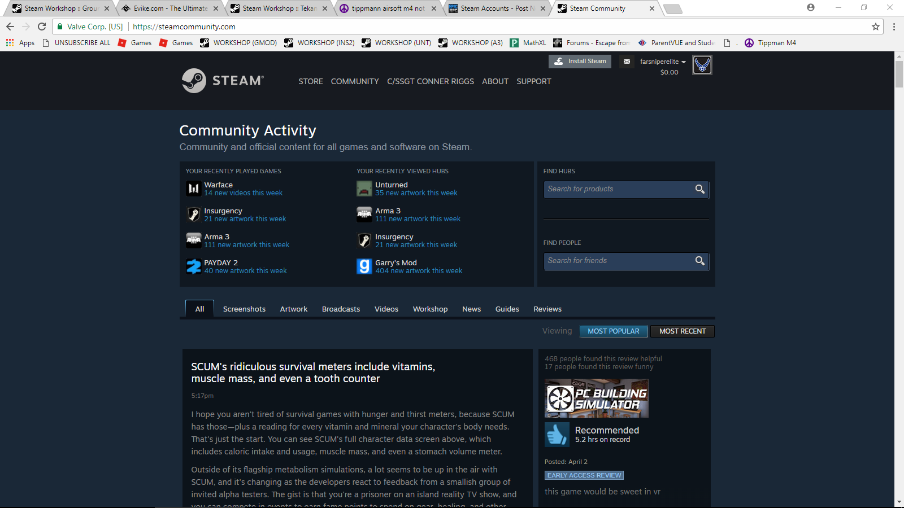Bookmark this page with the star icon
This screenshot has width=904, height=508.
coord(876,27)
